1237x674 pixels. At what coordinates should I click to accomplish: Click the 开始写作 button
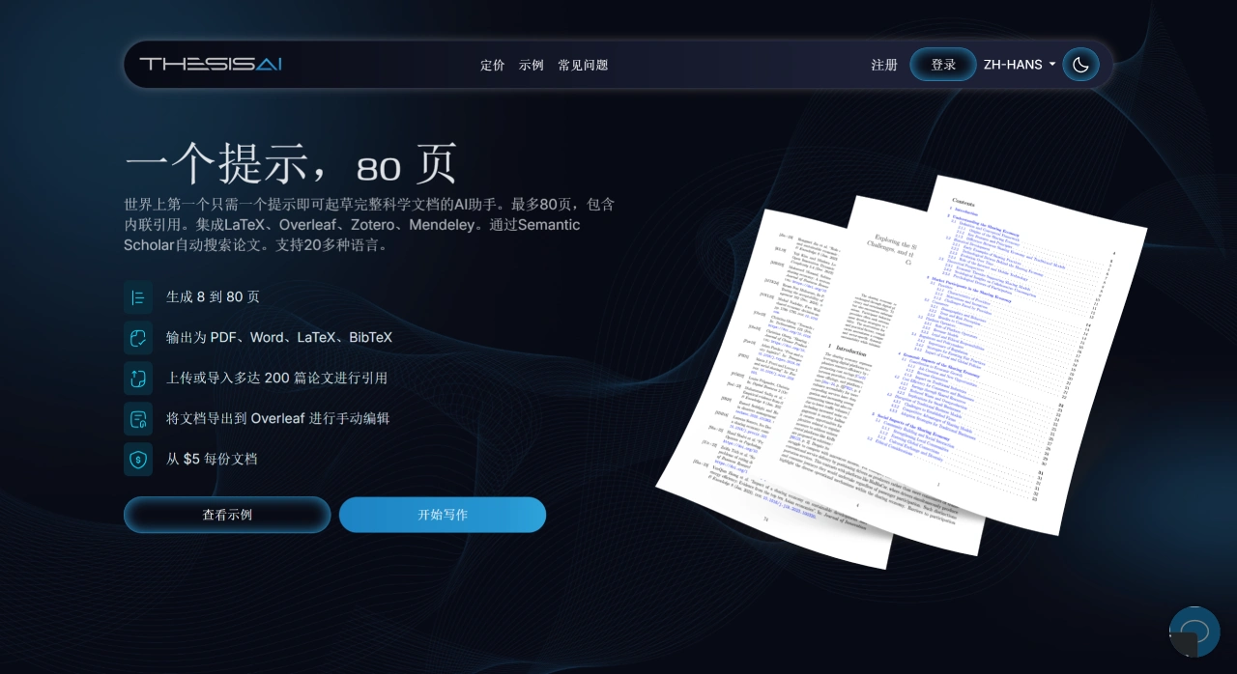pos(442,515)
